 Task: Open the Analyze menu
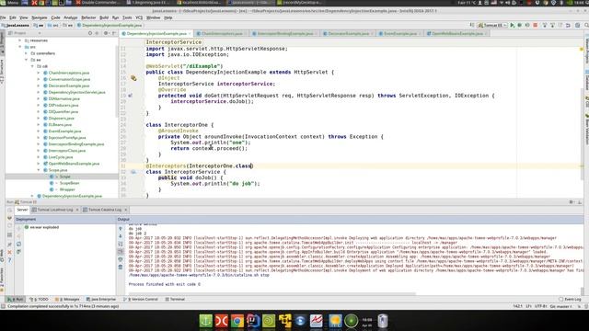tap(70, 17)
